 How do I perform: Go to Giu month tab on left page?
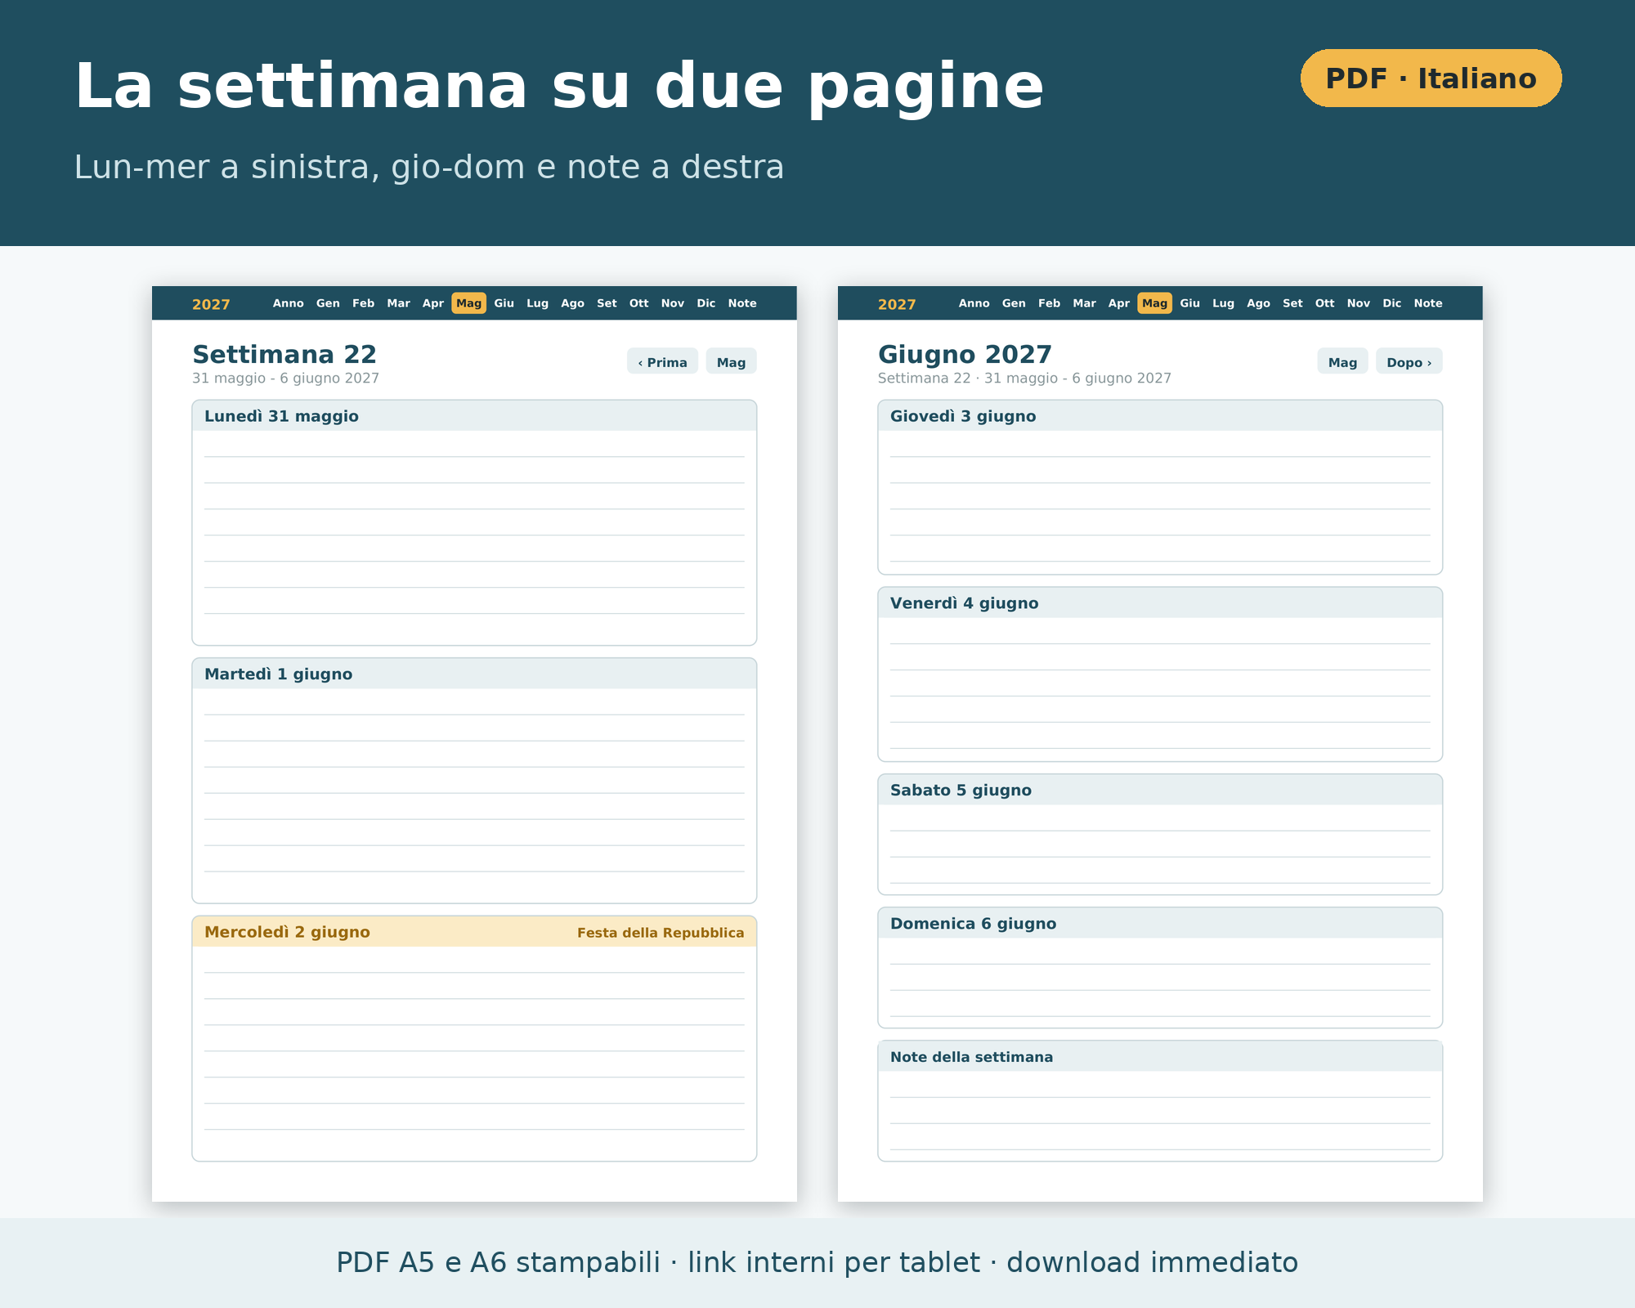pyautogui.click(x=504, y=303)
